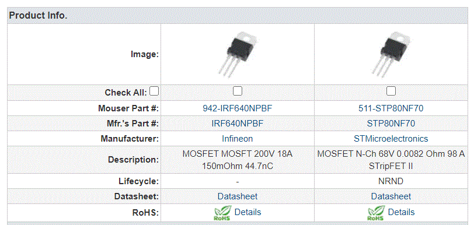The height and width of the screenshot is (225, 474).
Task: Click the STripFET II description text
Action: (391, 166)
